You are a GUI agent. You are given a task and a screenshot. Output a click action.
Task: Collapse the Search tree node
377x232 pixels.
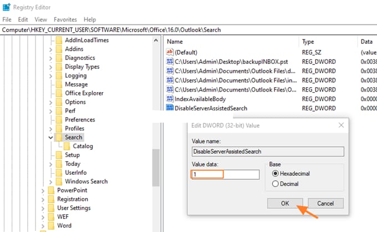tap(50, 138)
